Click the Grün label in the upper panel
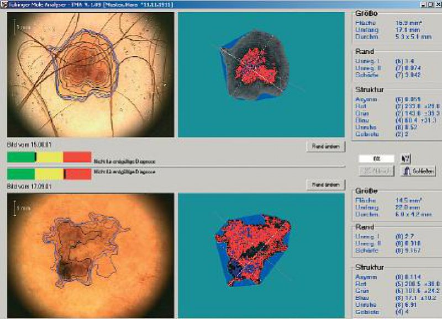This screenshot has width=442, height=319. pos(362,114)
